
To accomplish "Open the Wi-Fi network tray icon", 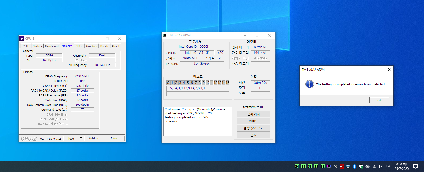I will [x=374, y=166].
